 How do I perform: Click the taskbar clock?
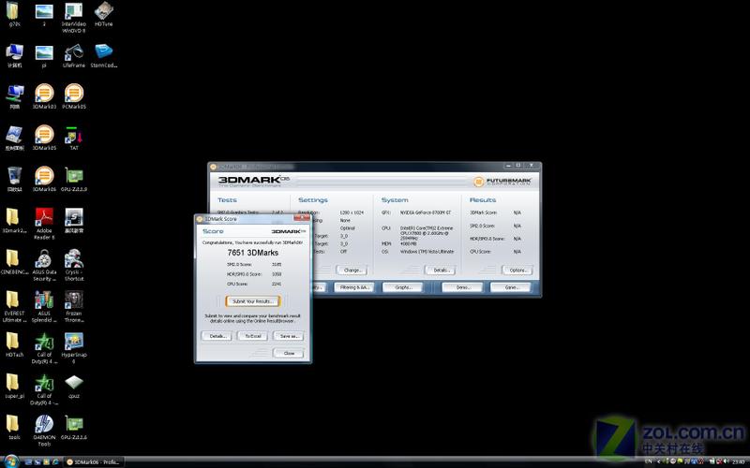coord(738,461)
